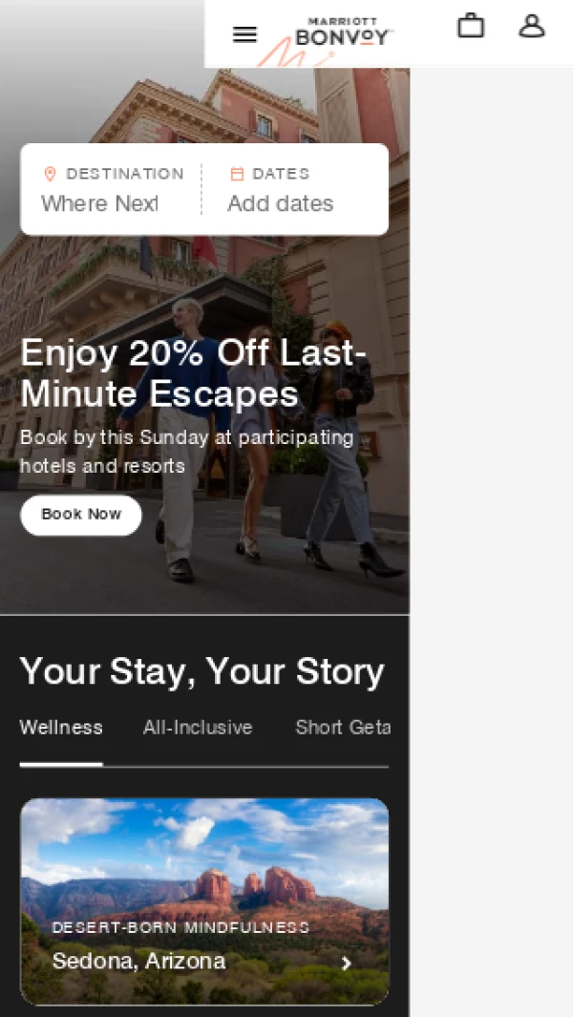
Task: Click the Your Stay, Your Story heading
Action: pyautogui.click(x=202, y=671)
